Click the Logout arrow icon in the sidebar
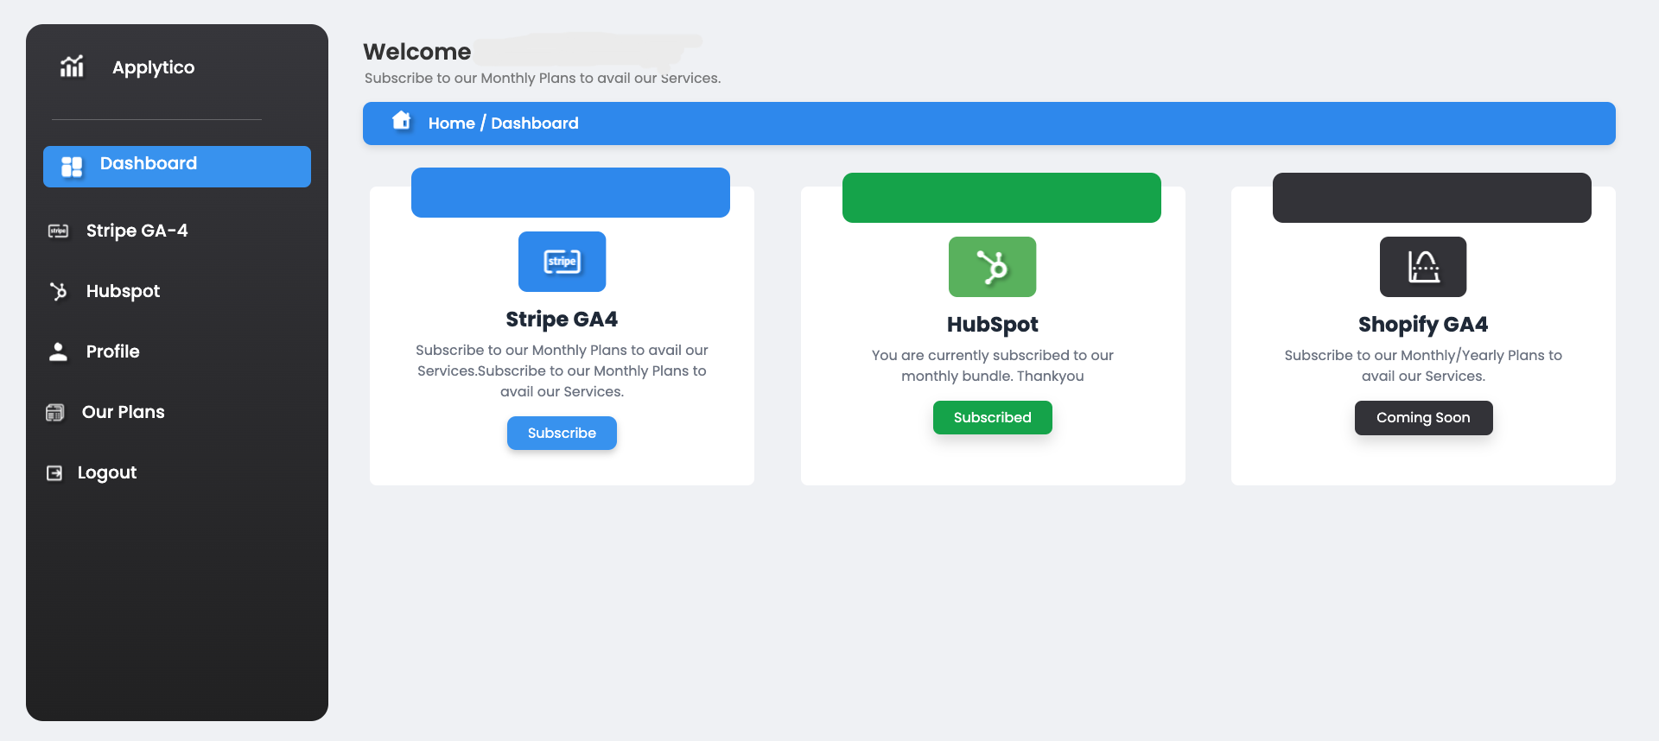 pos(54,472)
